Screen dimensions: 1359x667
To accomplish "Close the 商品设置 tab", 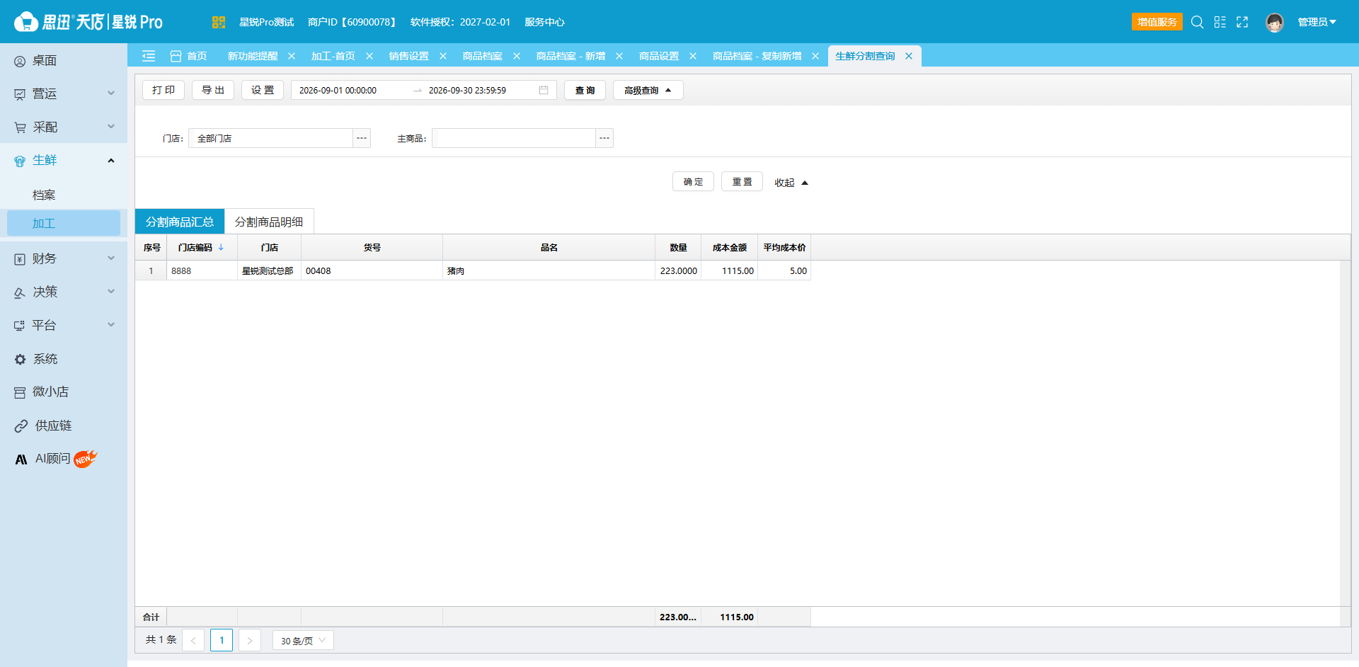I will tap(693, 56).
